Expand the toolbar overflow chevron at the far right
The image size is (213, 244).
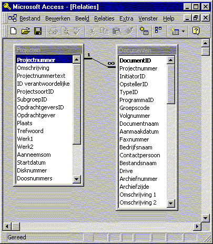pos(207,27)
